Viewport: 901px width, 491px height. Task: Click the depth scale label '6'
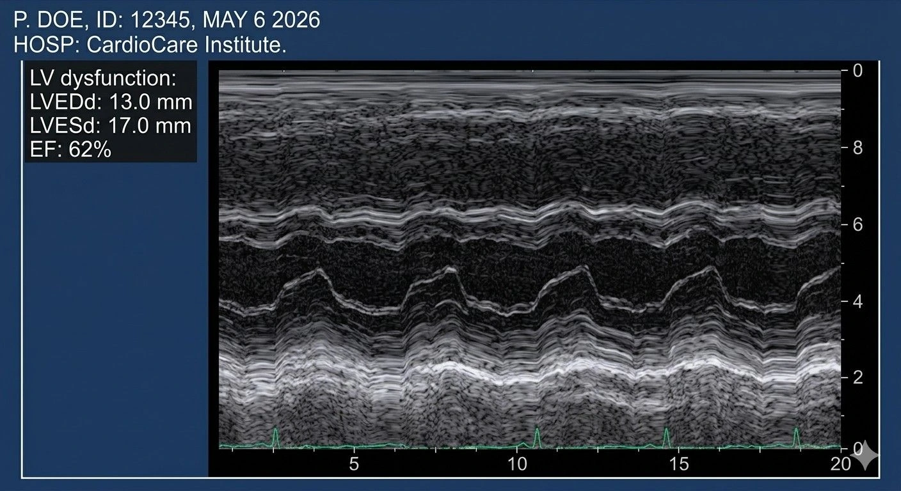pos(858,224)
